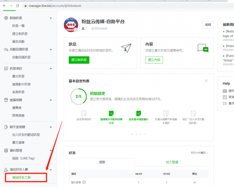Go back with the browser back arrow
Image resolution: width=234 pixels, height=187 pixels.
click(4, 6)
